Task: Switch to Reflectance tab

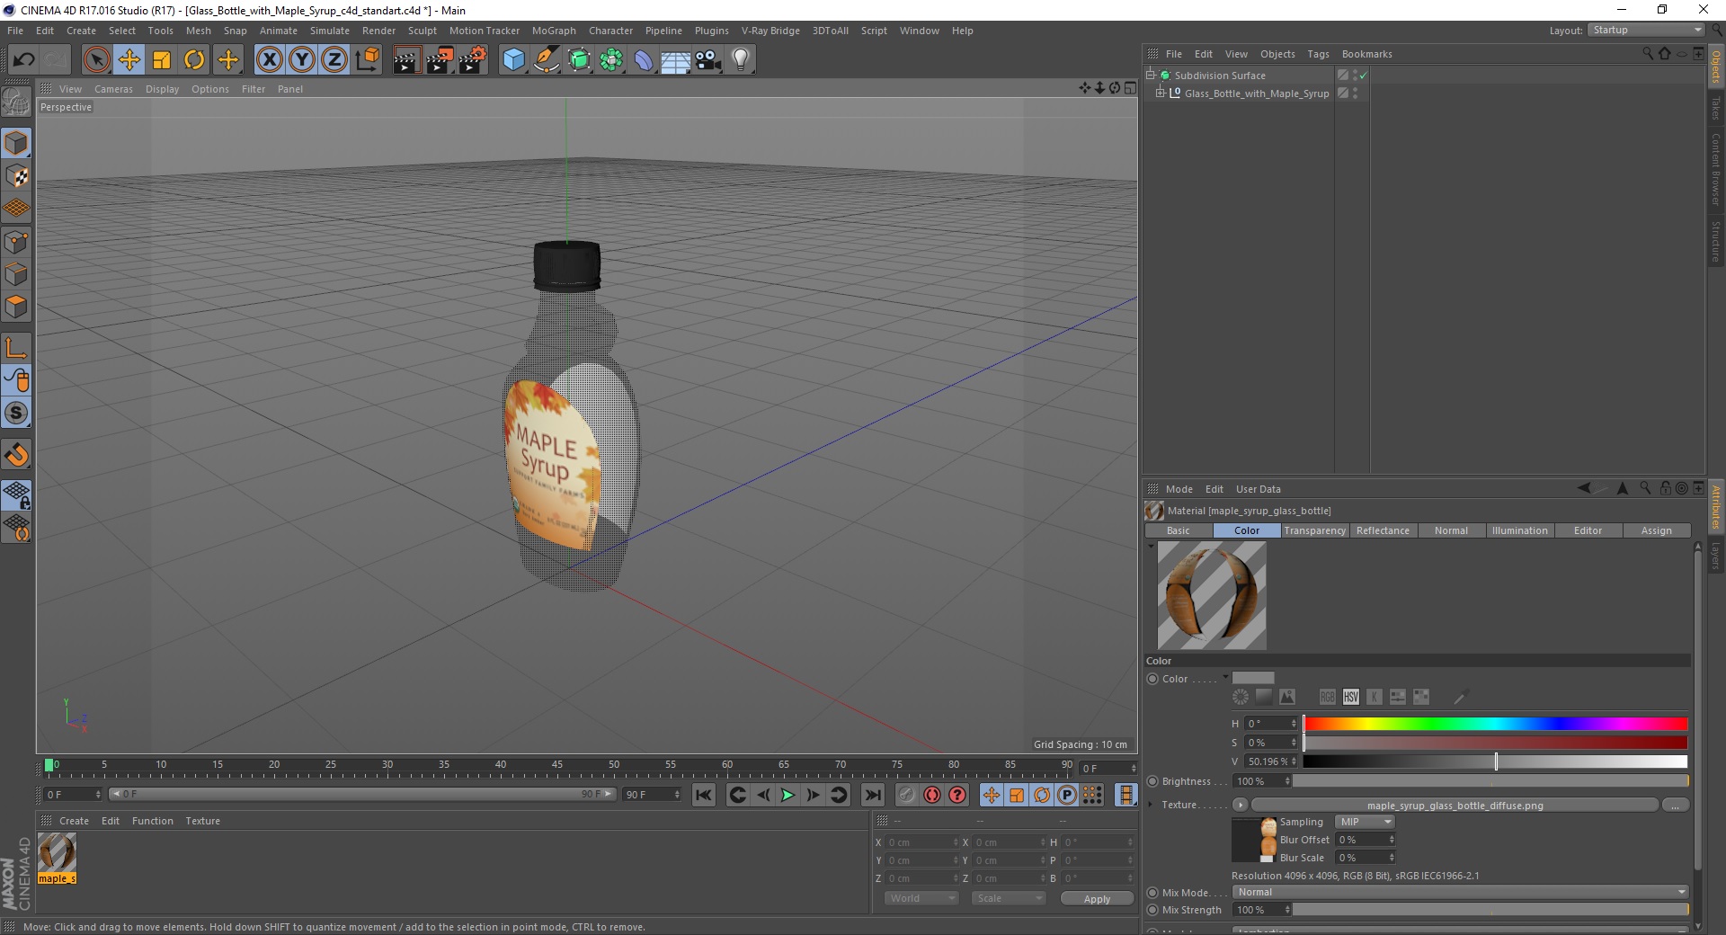Action: coord(1383,530)
